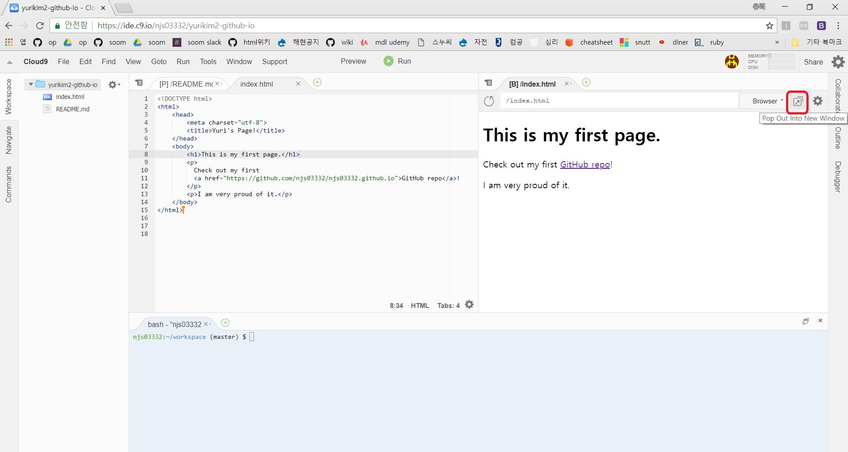
Task: Open the Edit menu
Action: pos(85,61)
